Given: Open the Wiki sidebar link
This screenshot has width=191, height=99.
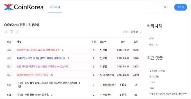Looking at the screenshot, I should coord(151,38).
